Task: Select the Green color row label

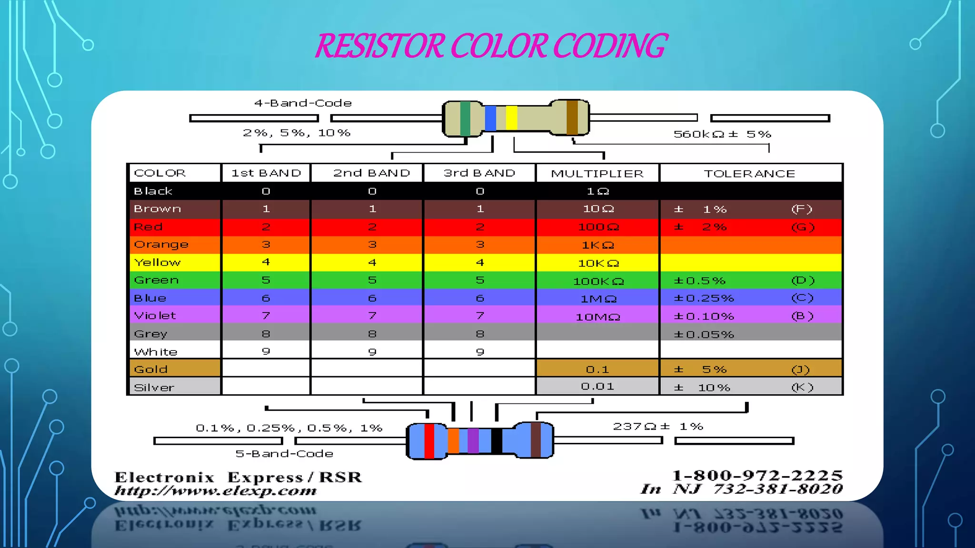Action: tap(157, 280)
